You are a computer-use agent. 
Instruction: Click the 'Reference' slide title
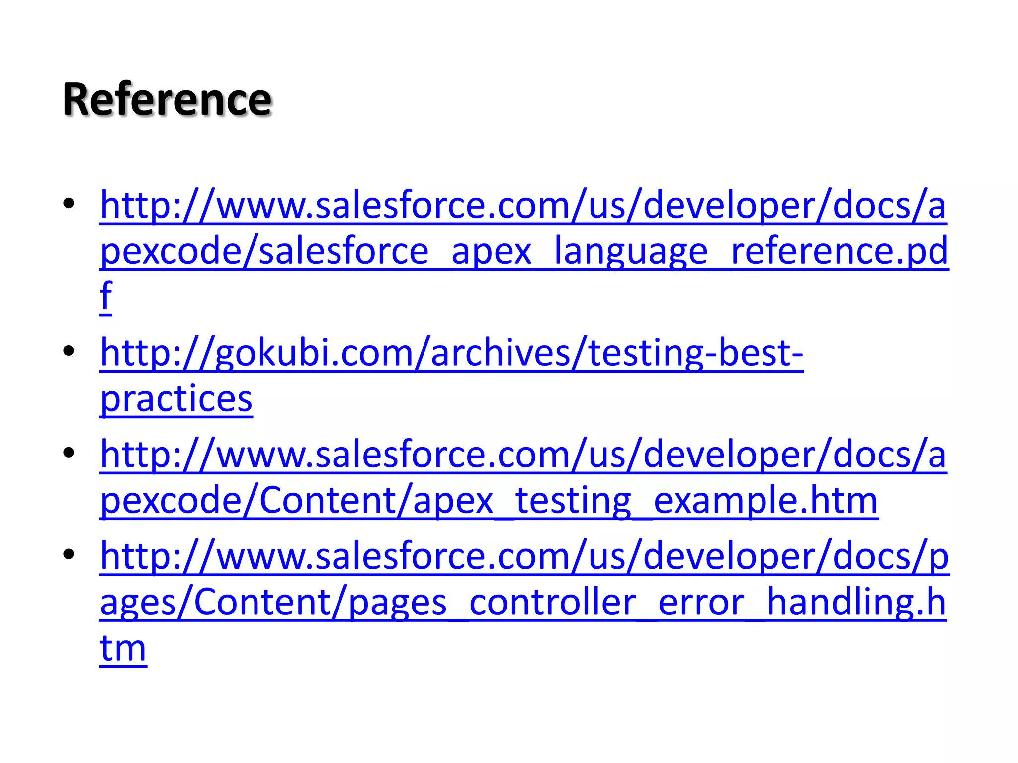pos(167,99)
